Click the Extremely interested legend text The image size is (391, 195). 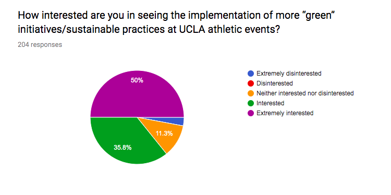(x=285, y=113)
